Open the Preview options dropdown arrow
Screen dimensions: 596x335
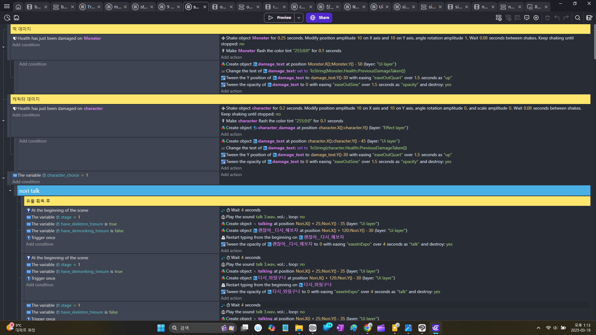pyautogui.click(x=299, y=18)
